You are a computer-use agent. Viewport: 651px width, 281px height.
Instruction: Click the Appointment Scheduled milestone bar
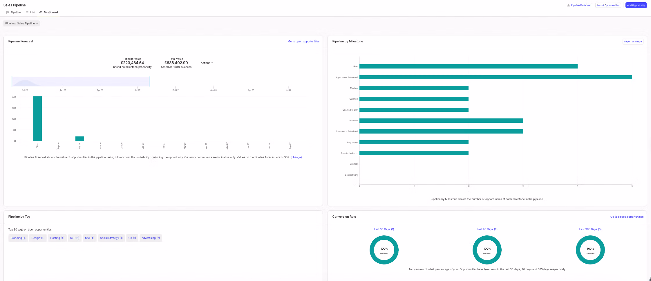tap(496, 77)
